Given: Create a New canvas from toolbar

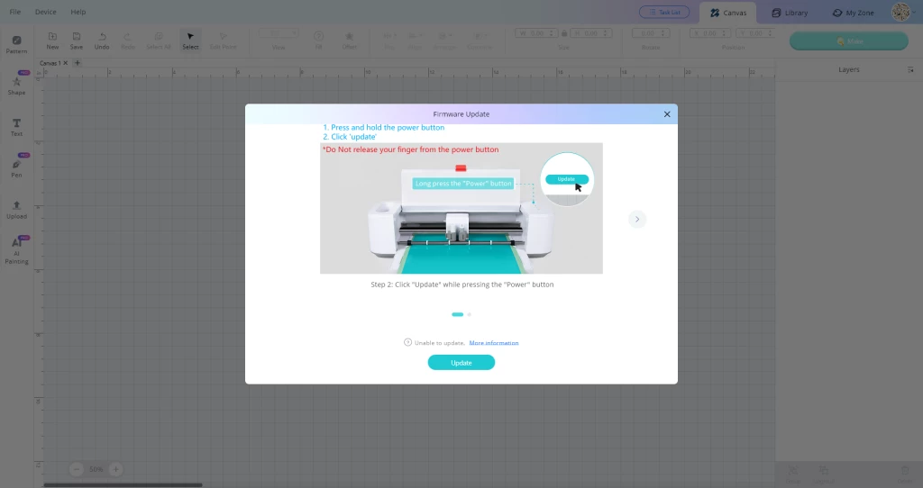Looking at the screenshot, I should [x=52, y=41].
